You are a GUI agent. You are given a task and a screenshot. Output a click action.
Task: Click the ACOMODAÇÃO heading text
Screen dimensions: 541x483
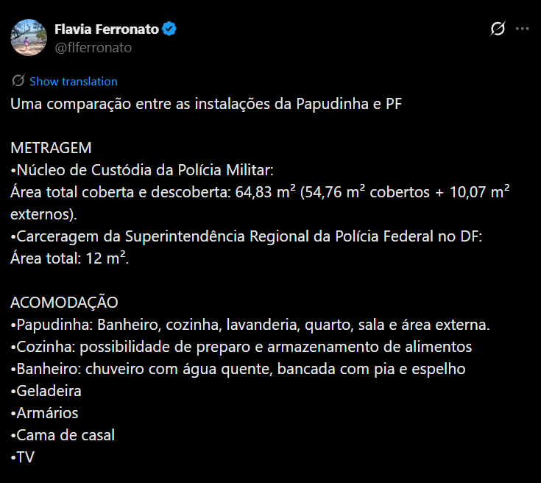pos(64,303)
